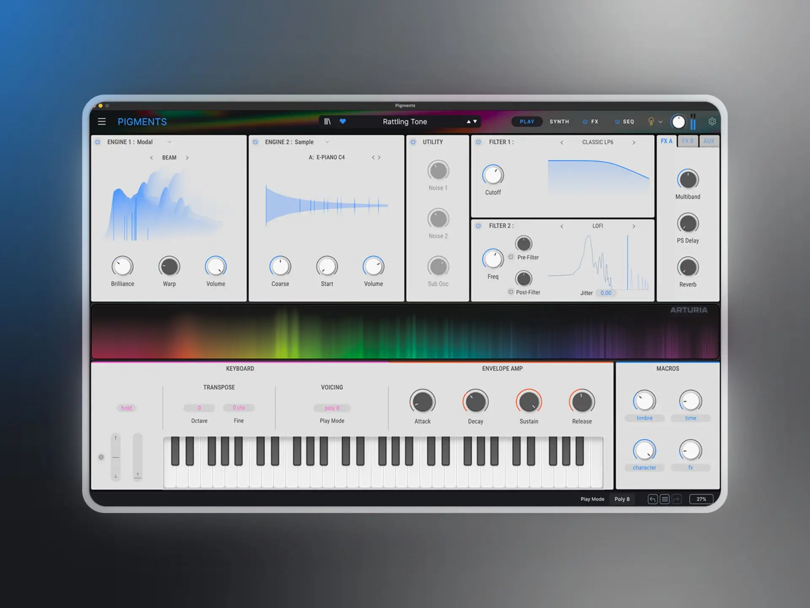The width and height of the screenshot is (810, 608).
Task: Switch to the FX view
Action: pos(595,122)
